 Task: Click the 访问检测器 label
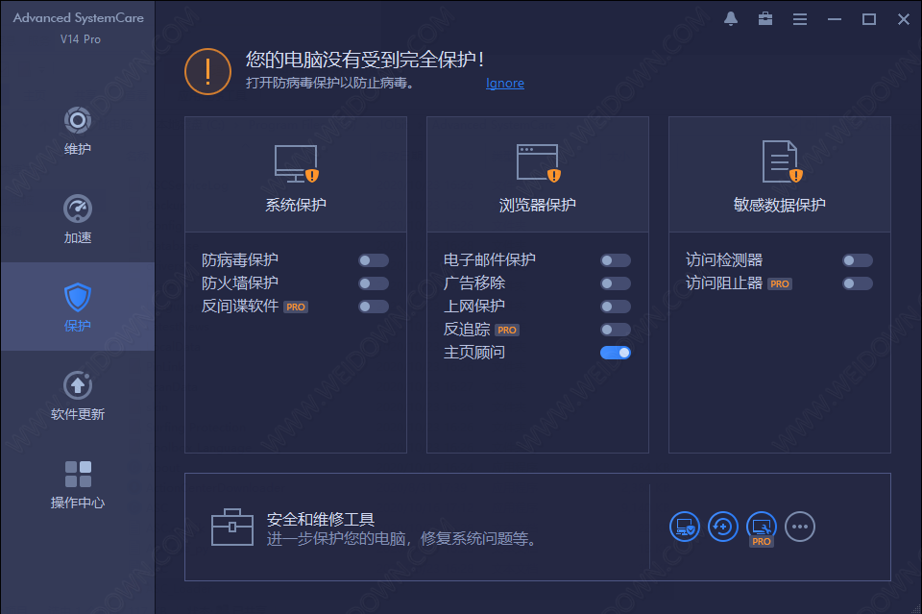pyautogui.click(x=724, y=260)
